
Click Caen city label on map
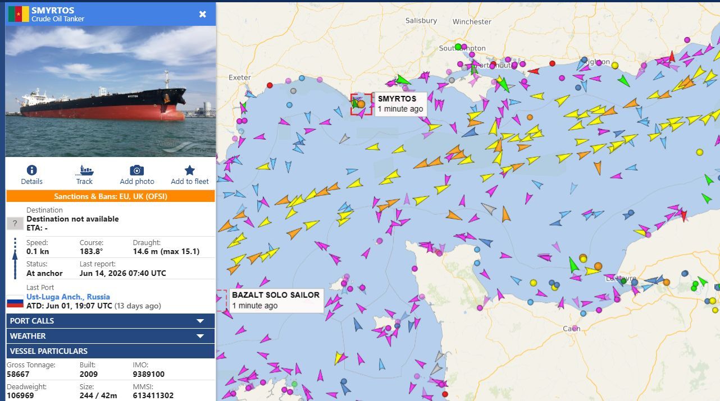point(571,328)
